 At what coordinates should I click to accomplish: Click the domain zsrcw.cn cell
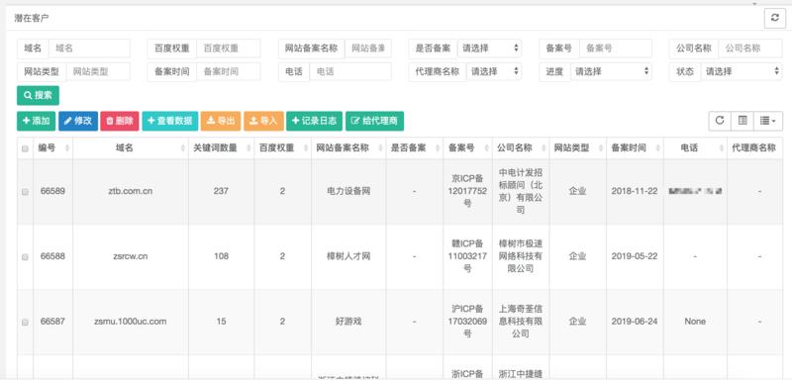pos(131,256)
